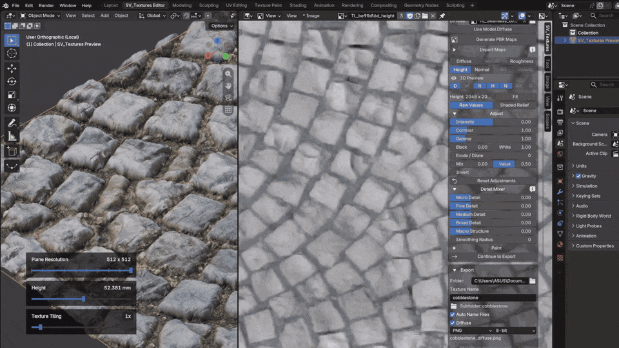Image resolution: width=619 pixels, height=348 pixels.
Task: Switch to the Roughness map tab
Action: coord(521,62)
